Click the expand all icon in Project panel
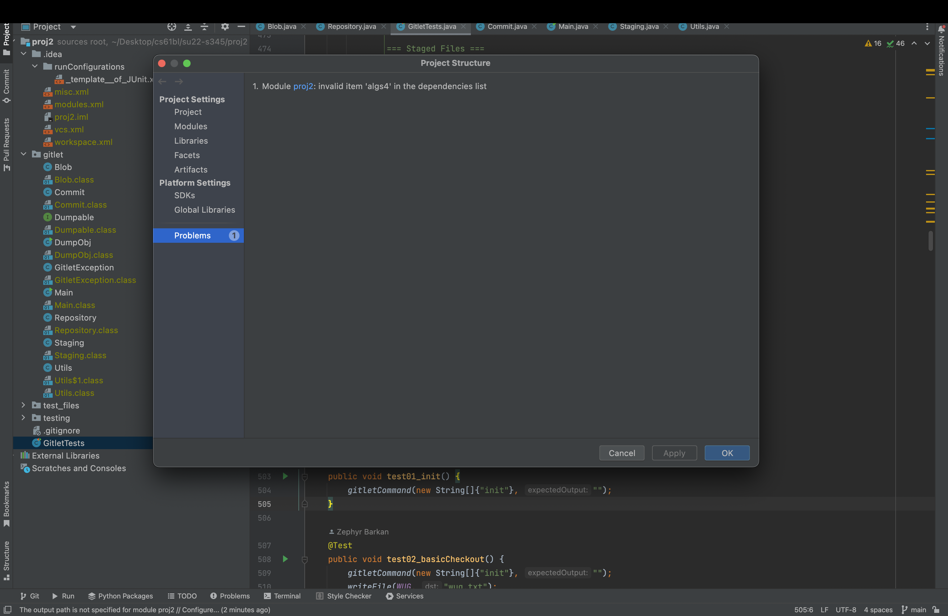 [188, 27]
